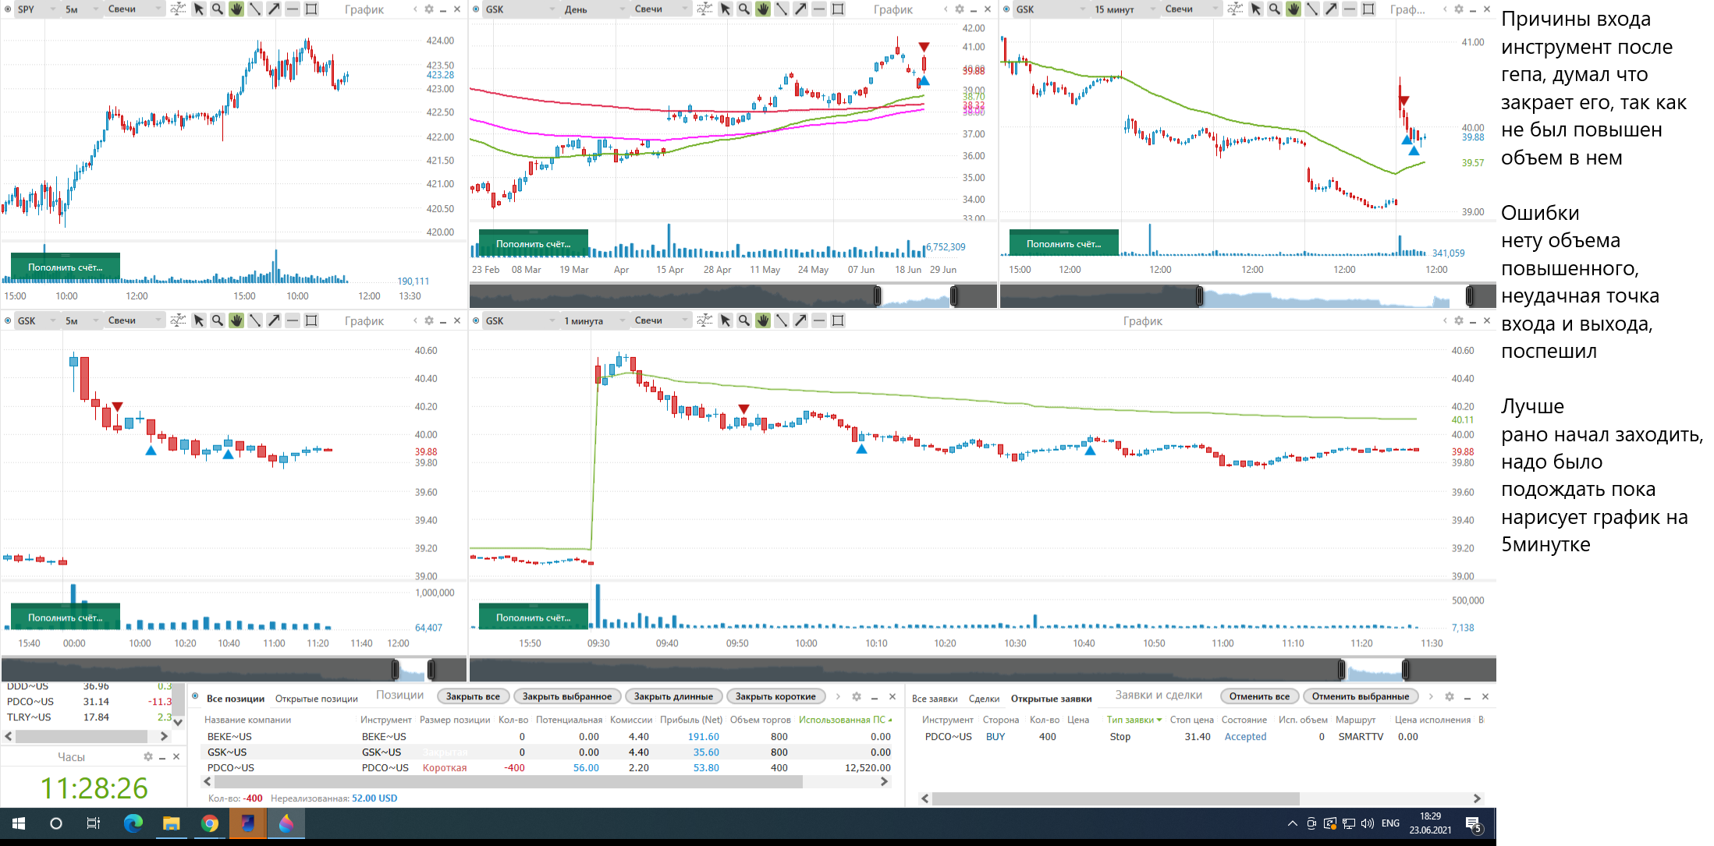Select hand pan tool in SPY chart

pyautogui.click(x=236, y=9)
